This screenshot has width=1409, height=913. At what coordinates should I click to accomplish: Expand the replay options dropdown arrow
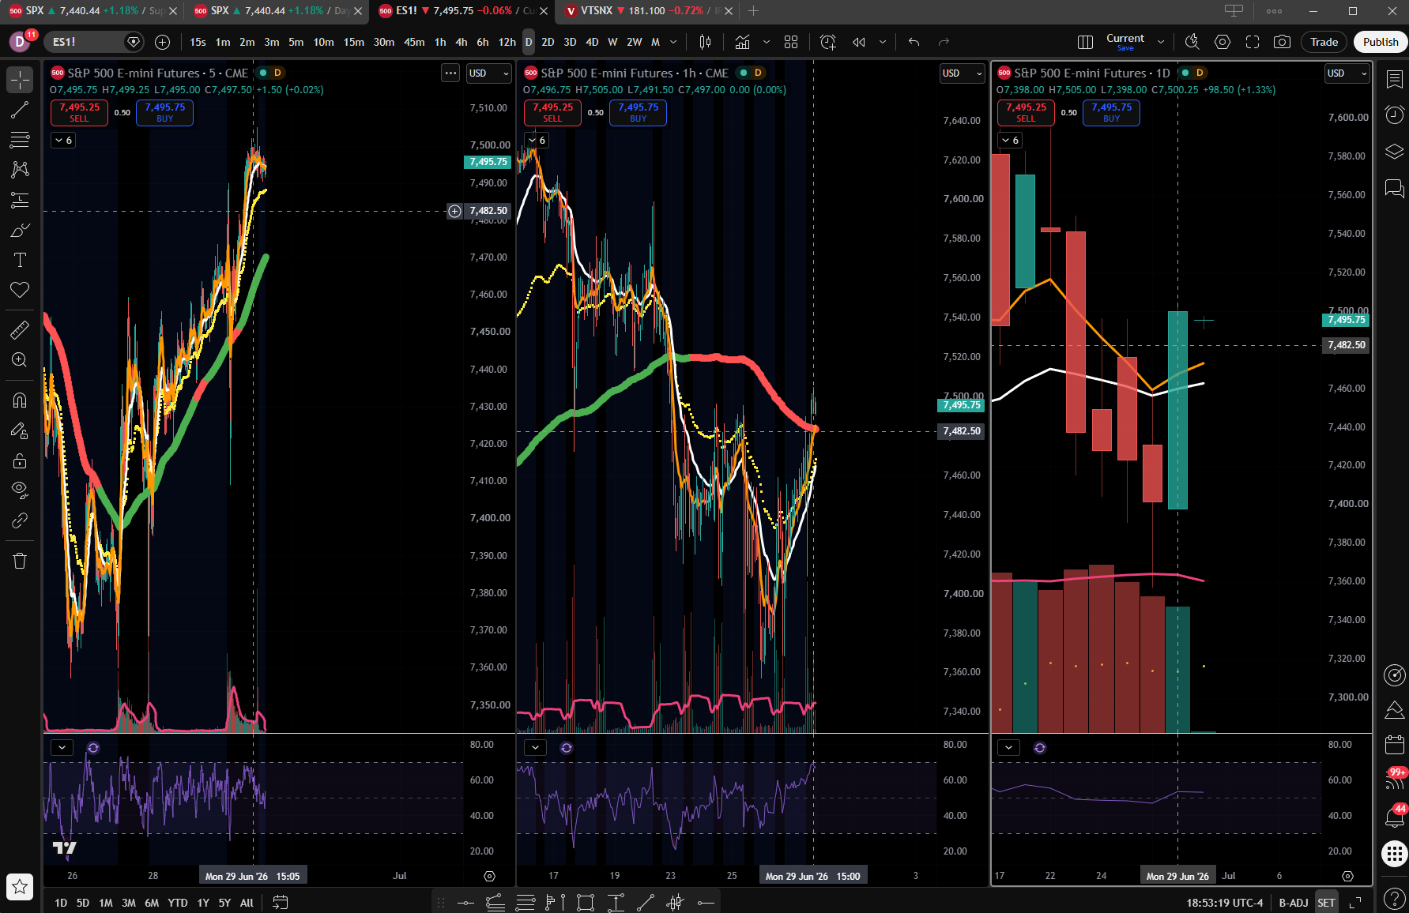(x=883, y=42)
